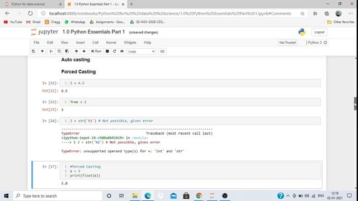Image resolution: width=358 pixels, height=201 pixels.
Task: Open File Explorer from taskbar
Action: click(x=135, y=196)
